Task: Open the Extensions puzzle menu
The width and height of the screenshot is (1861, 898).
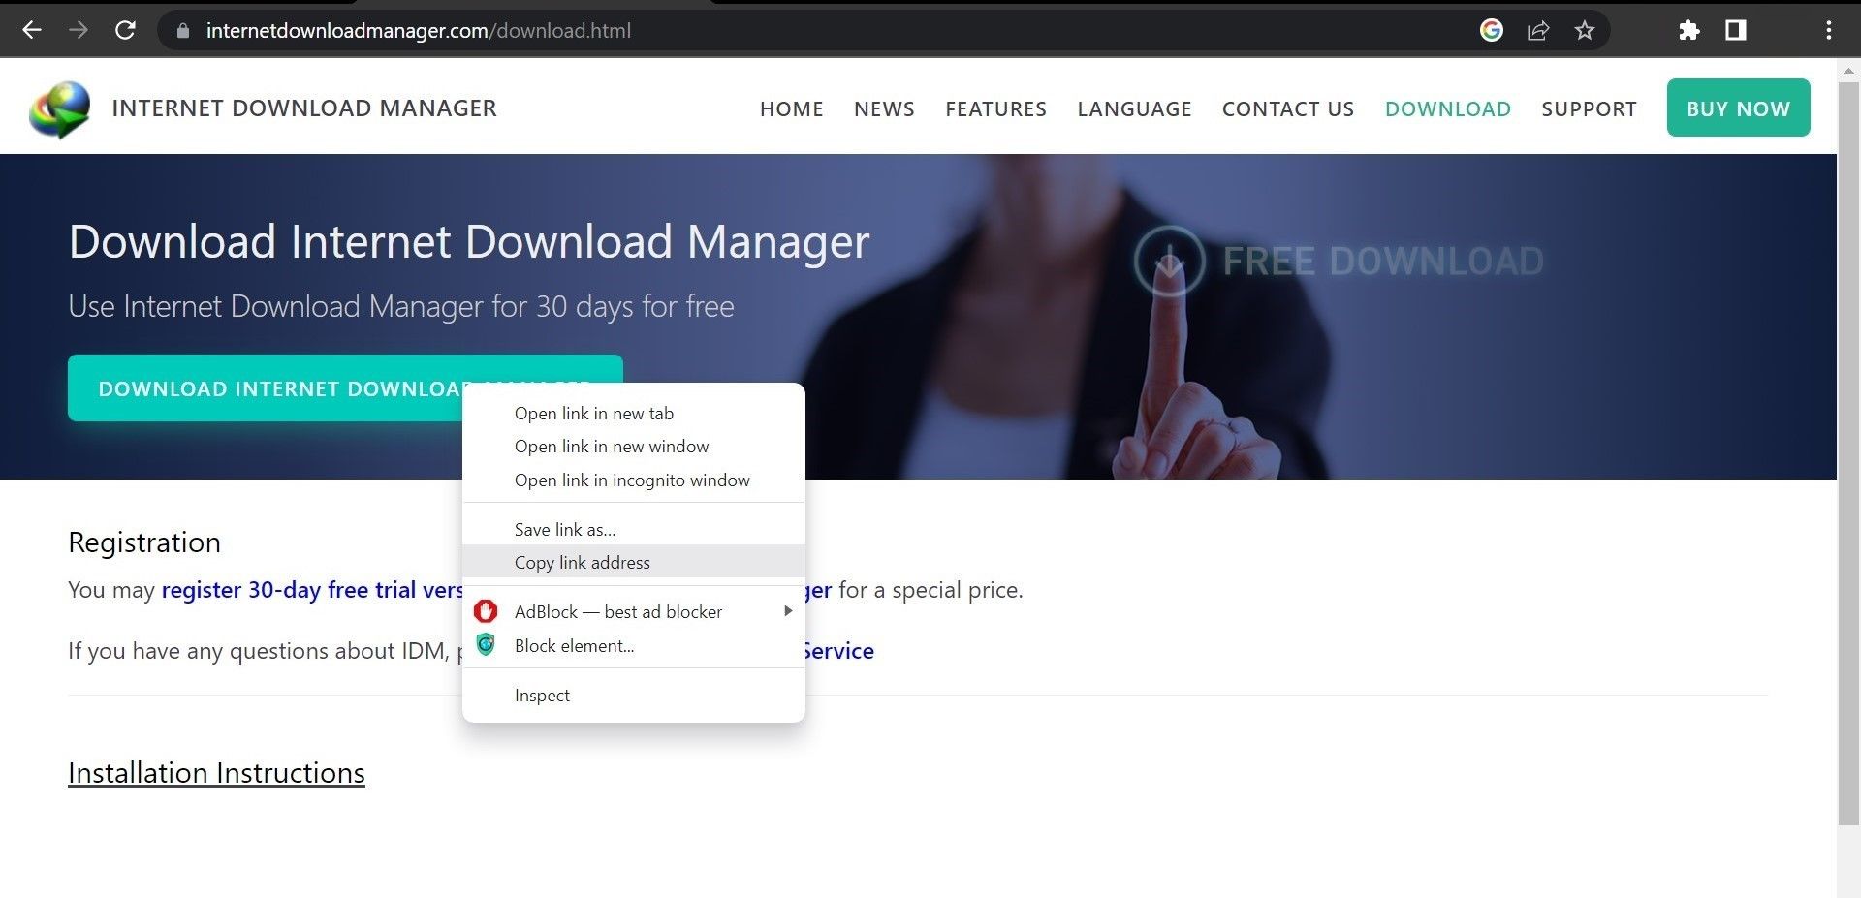Action: point(1689,30)
